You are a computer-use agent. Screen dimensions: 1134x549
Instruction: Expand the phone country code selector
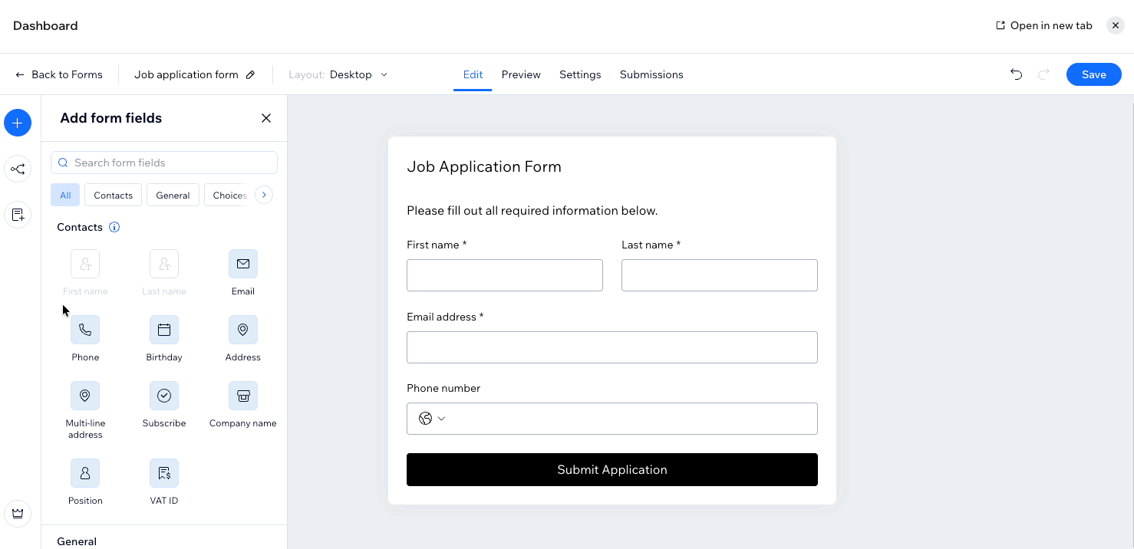coord(432,419)
